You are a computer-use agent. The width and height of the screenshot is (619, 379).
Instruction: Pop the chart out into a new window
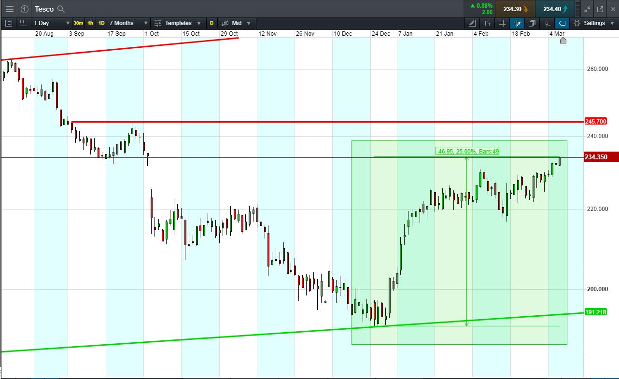point(600,9)
